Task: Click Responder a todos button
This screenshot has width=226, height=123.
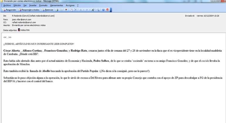Action: click(x=29, y=10)
